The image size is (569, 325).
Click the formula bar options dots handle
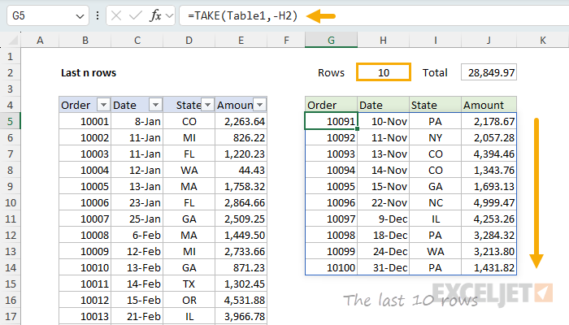tap(98, 15)
